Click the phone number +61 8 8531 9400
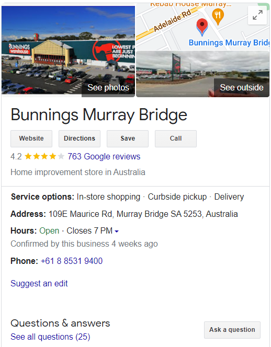This screenshot has width=271, height=347. 72,261
